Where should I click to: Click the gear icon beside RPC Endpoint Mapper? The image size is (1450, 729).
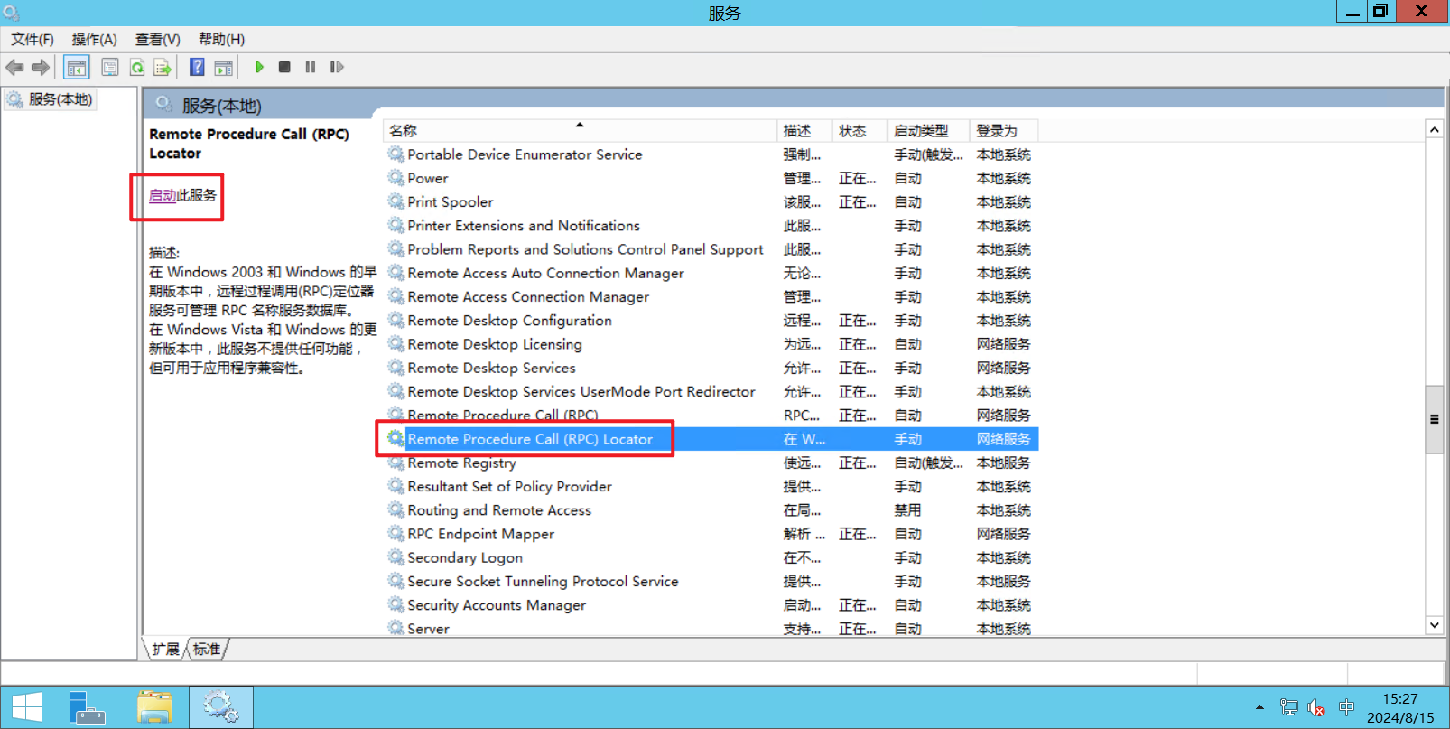[396, 534]
